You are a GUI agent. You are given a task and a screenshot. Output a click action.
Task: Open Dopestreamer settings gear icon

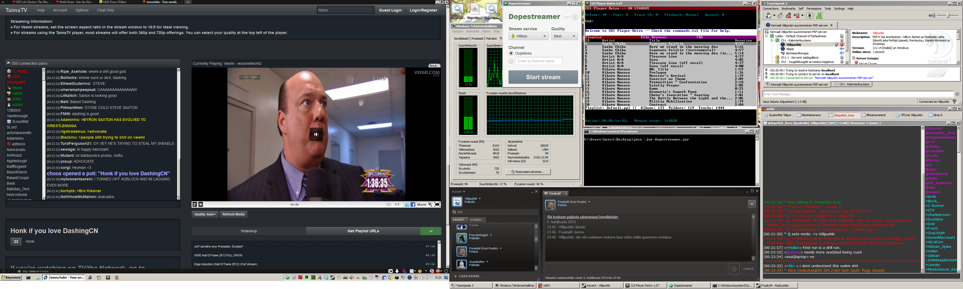point(575,17)
